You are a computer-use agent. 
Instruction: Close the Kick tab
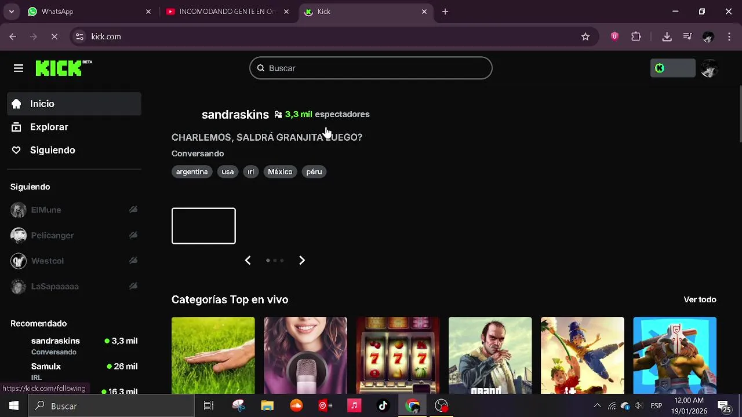coord(424,12)
